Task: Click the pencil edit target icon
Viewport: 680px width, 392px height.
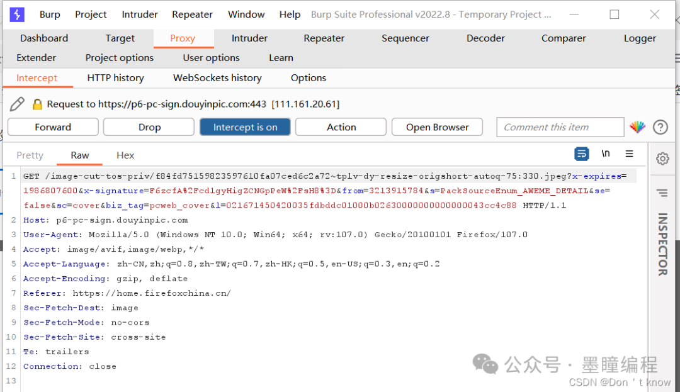Action: coord(18,104)
